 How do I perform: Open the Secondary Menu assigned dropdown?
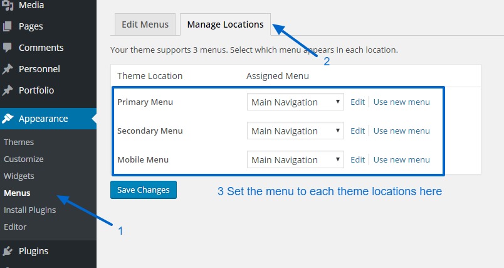point(295,131)
